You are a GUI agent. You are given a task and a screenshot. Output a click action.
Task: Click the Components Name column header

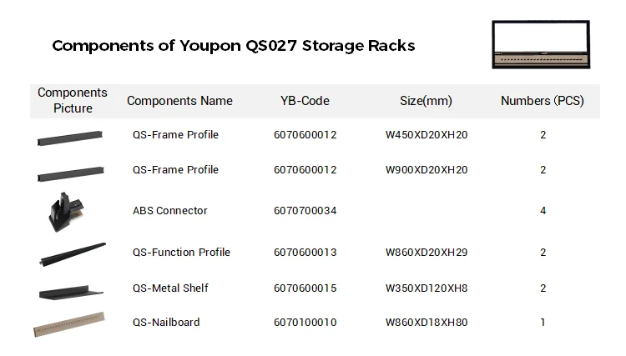pyautogui.click(x=179, y=101)
